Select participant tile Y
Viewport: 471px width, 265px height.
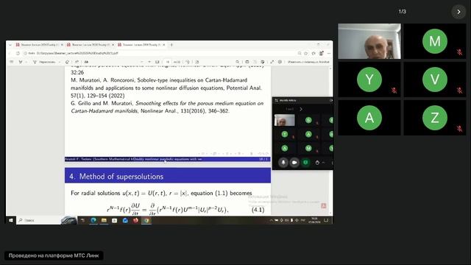click(369, 79)
